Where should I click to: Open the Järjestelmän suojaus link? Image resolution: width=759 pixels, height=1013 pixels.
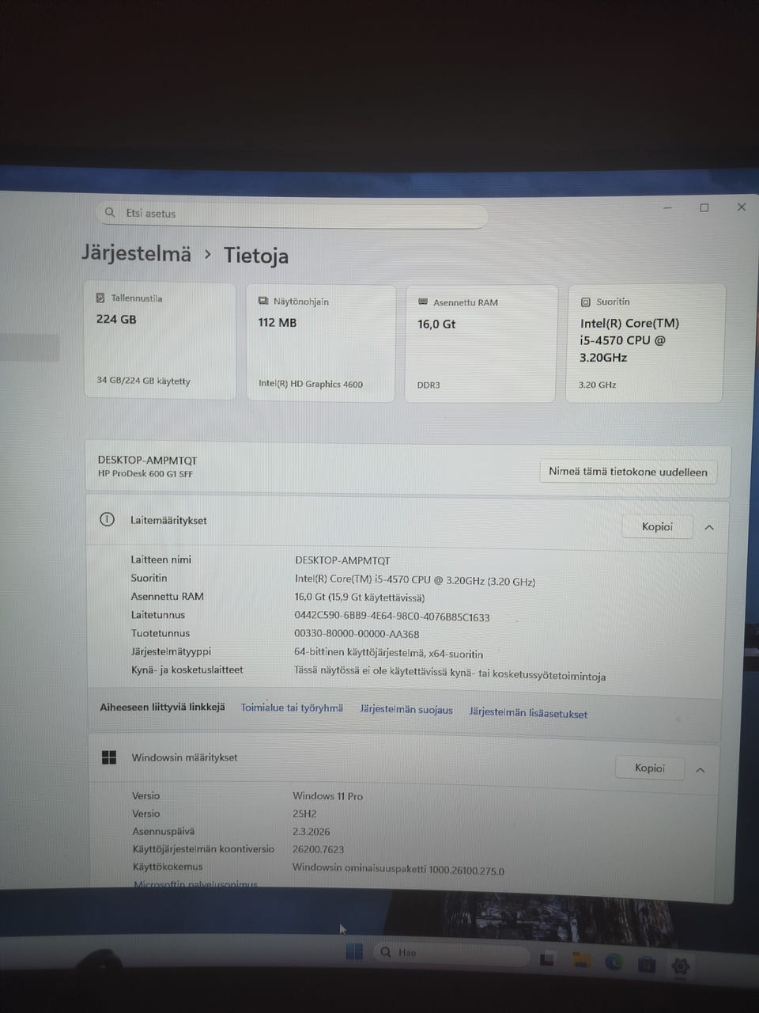point(406,710)
